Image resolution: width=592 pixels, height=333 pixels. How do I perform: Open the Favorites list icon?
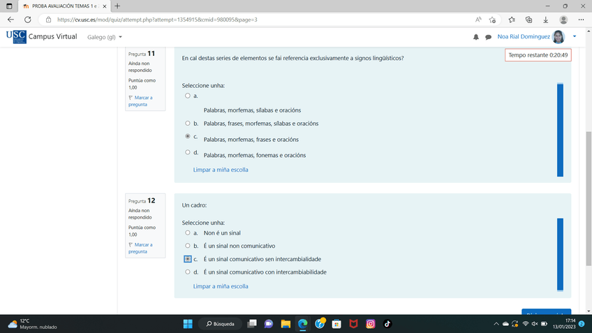coord(512,20)
